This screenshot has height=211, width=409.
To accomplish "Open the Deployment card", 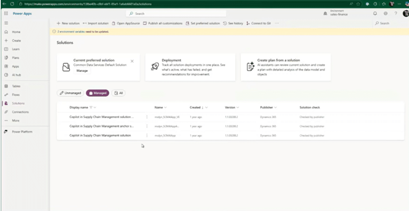I will pyautogui.click(x=190, y=67).
